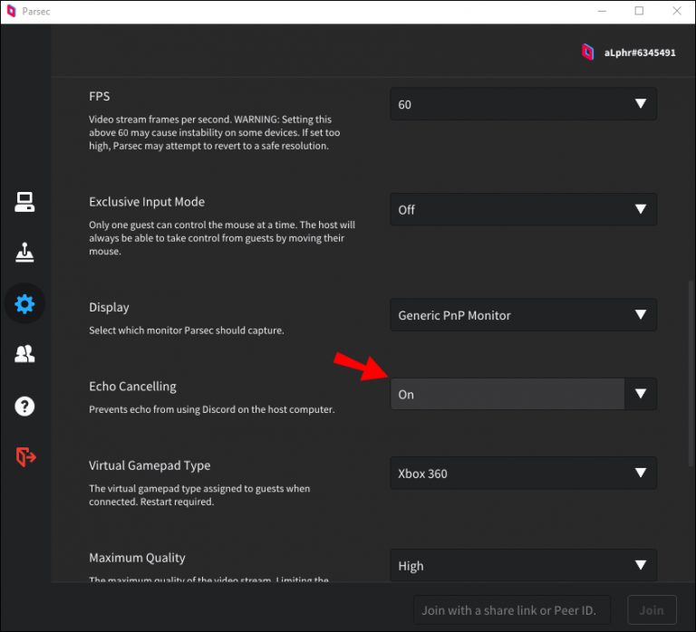Viewport: 696px width, 632px height.
Task: Click the share link or Peer ID field
Action: click(x=511, y=609)
